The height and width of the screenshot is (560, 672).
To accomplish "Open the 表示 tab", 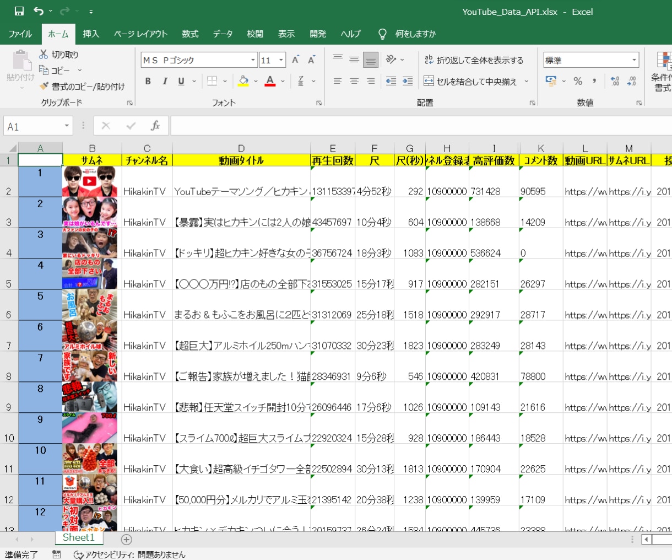I will coord(286,34).
